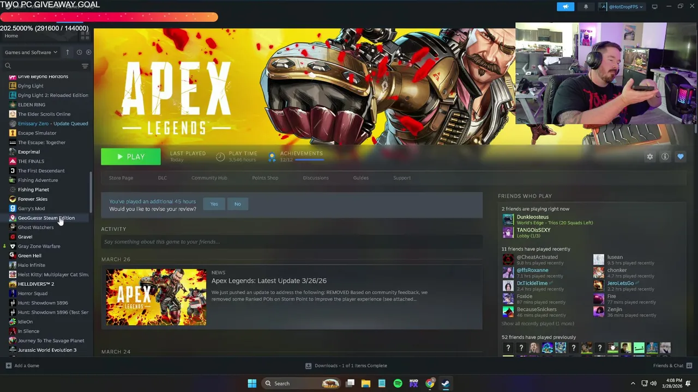This screenshot has height=392, width=698.
Task: Open Apex Legends news thumbnail
Action: coord(156,297)
